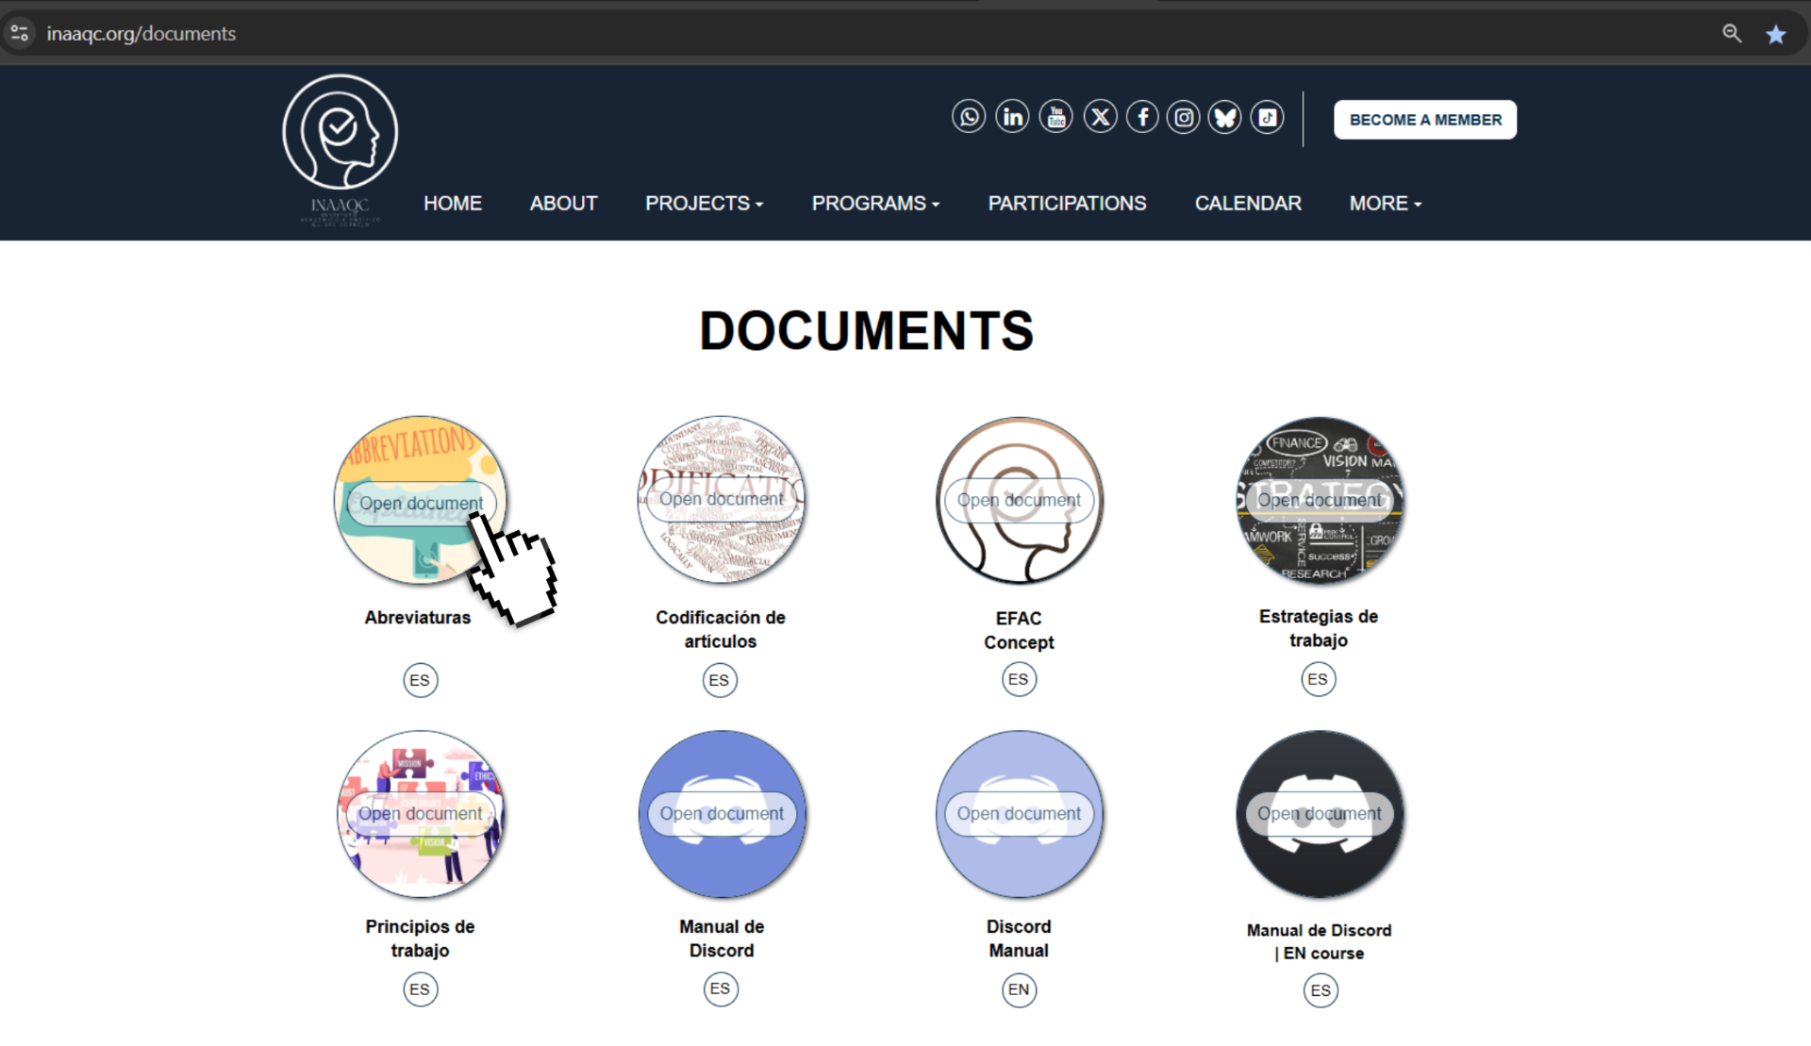Select ES badge under EFAC Concept
1811x1046 pixels.
1019,680
